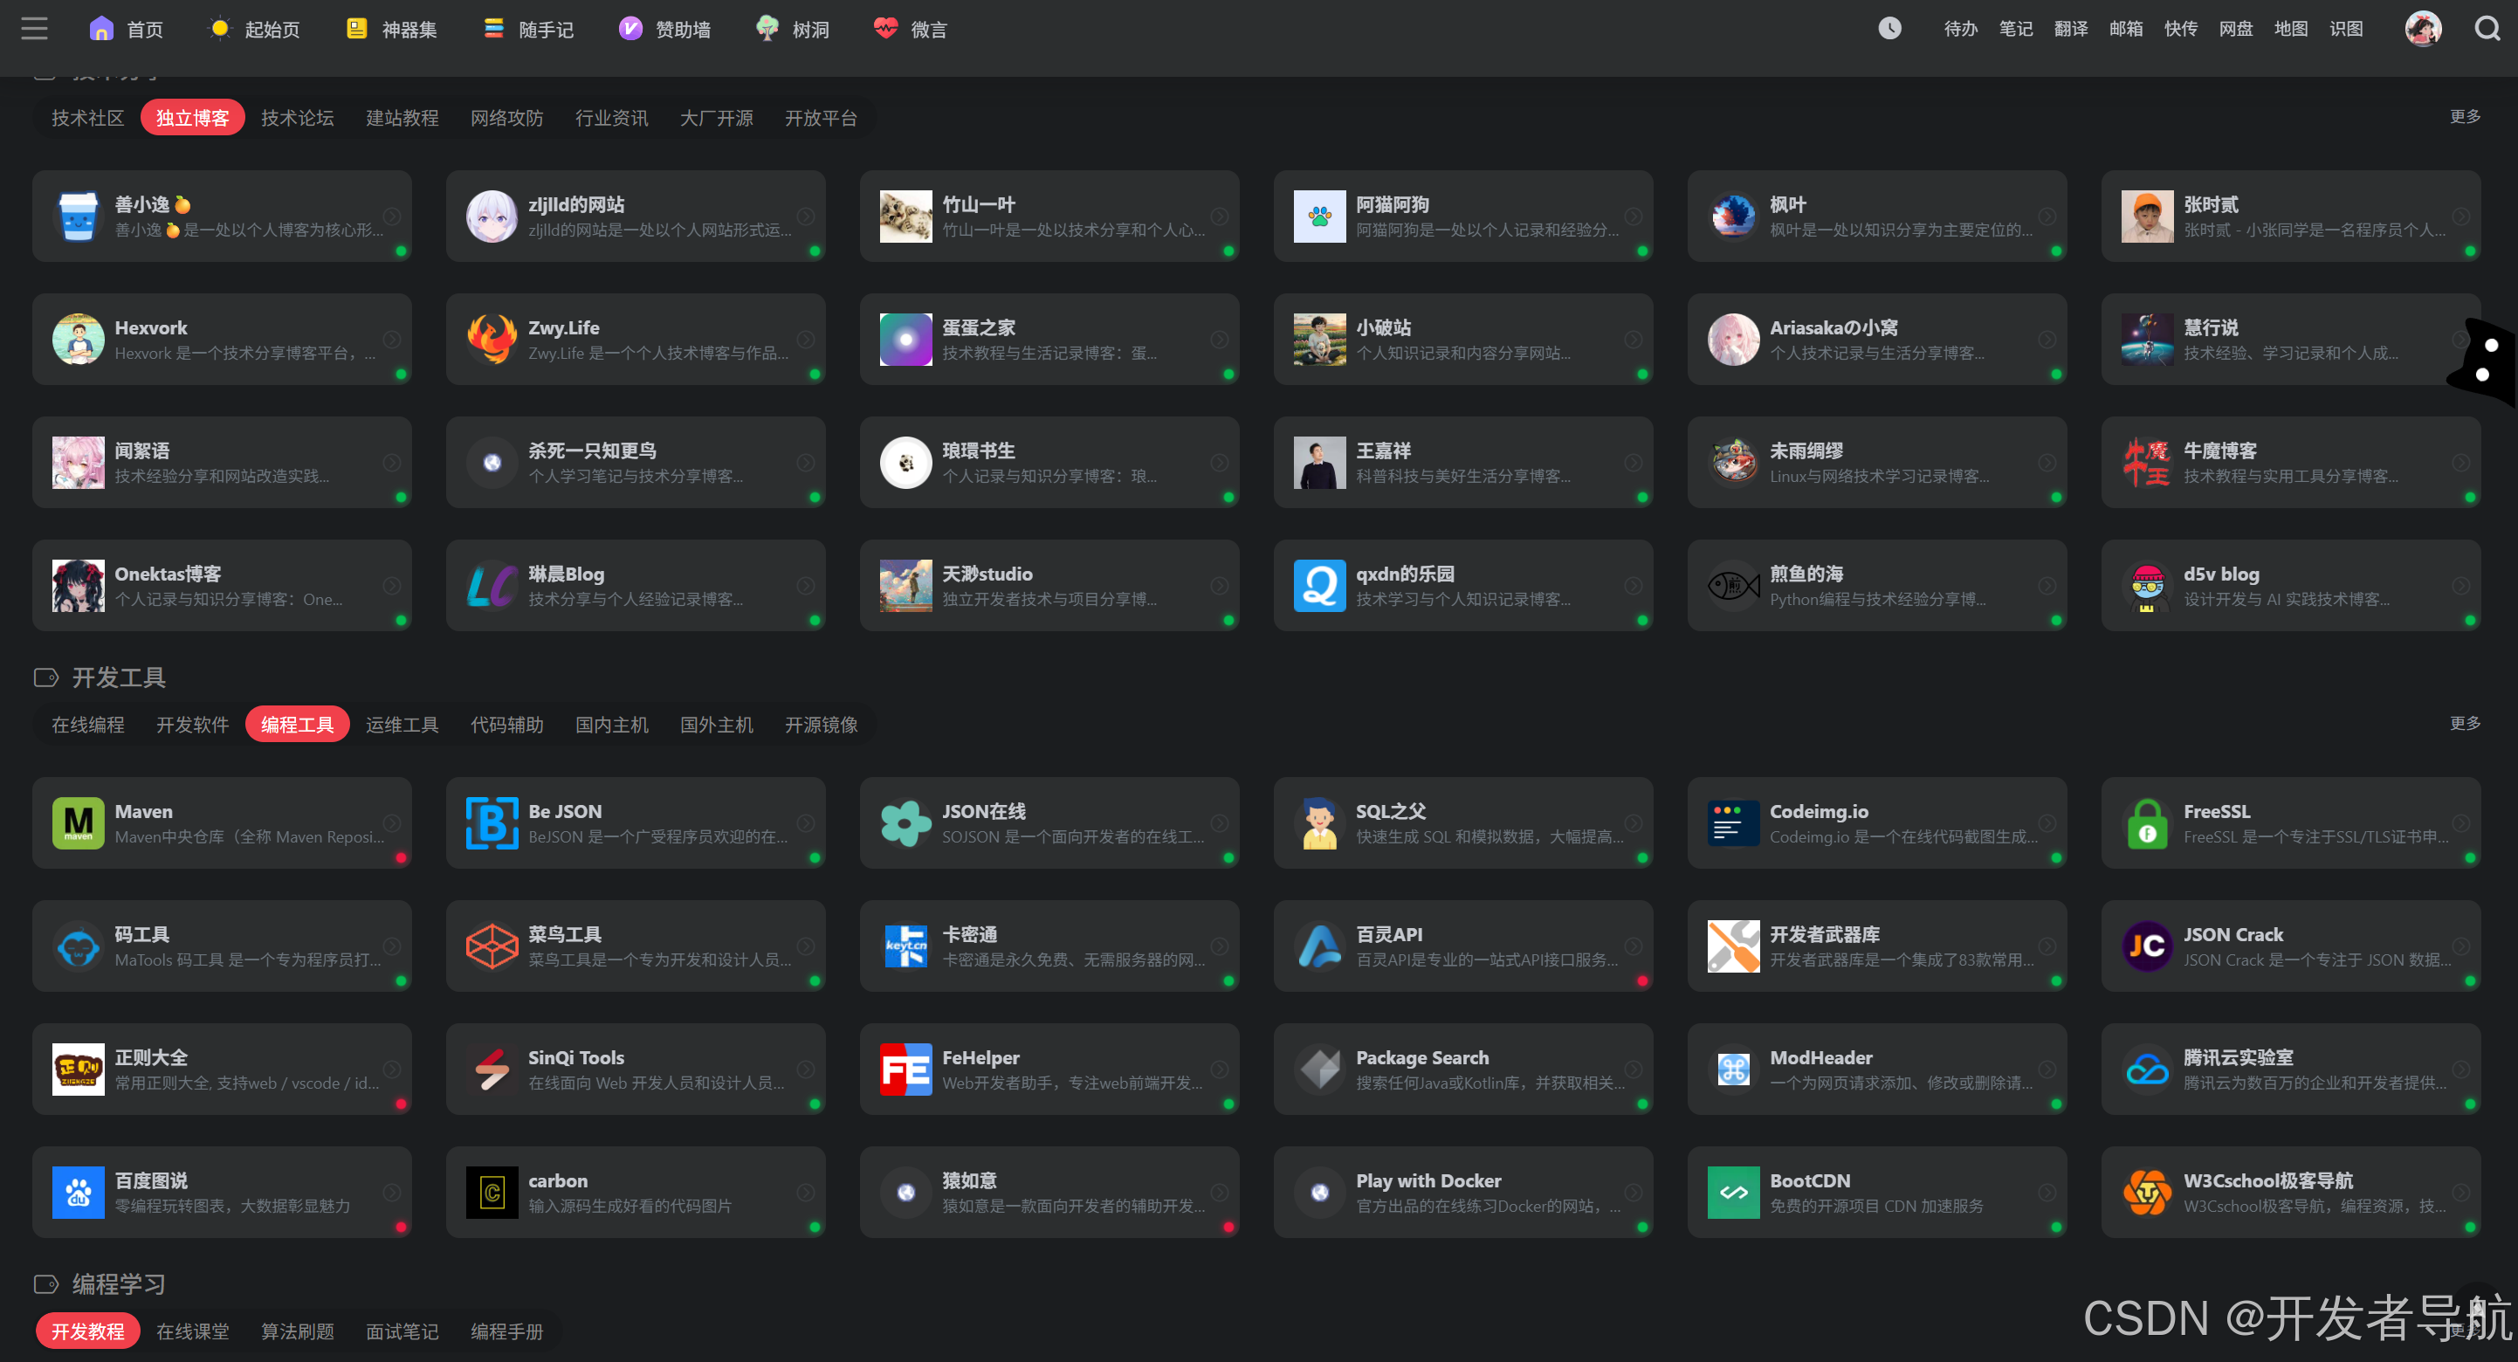
Task: Select the 面试笔记 tab
Action: tap(402, 1331)
